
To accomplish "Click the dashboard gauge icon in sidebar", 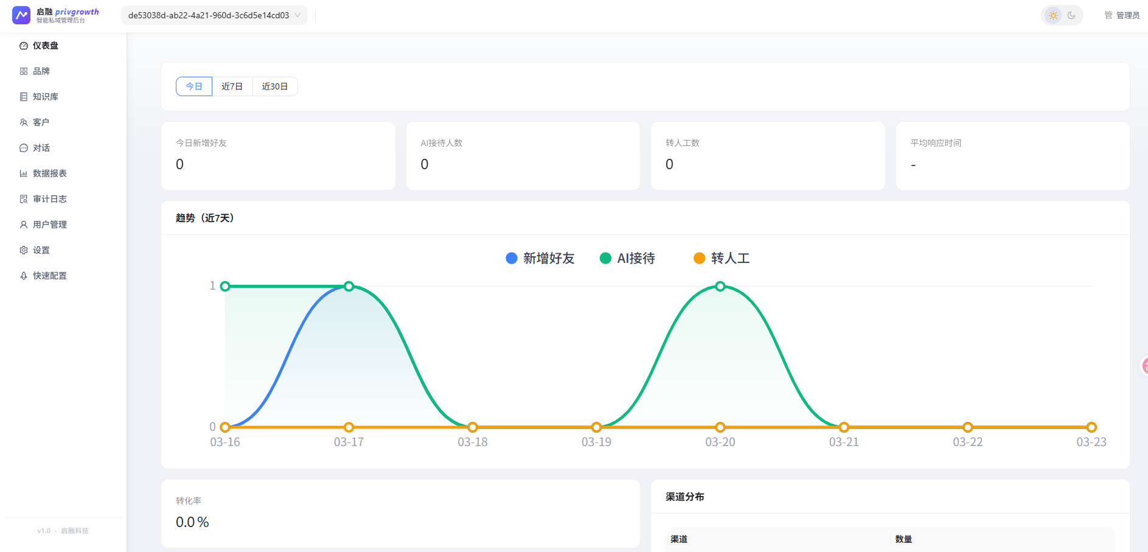I will tap(24, 46).
